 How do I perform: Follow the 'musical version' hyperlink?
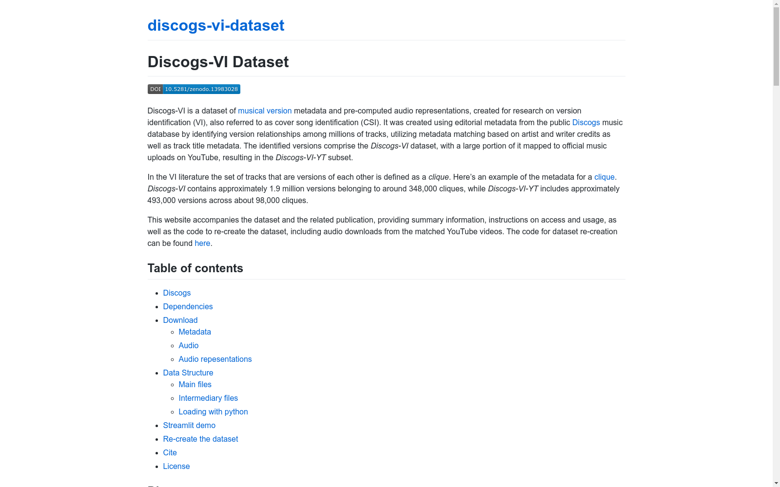click(265, 111)
